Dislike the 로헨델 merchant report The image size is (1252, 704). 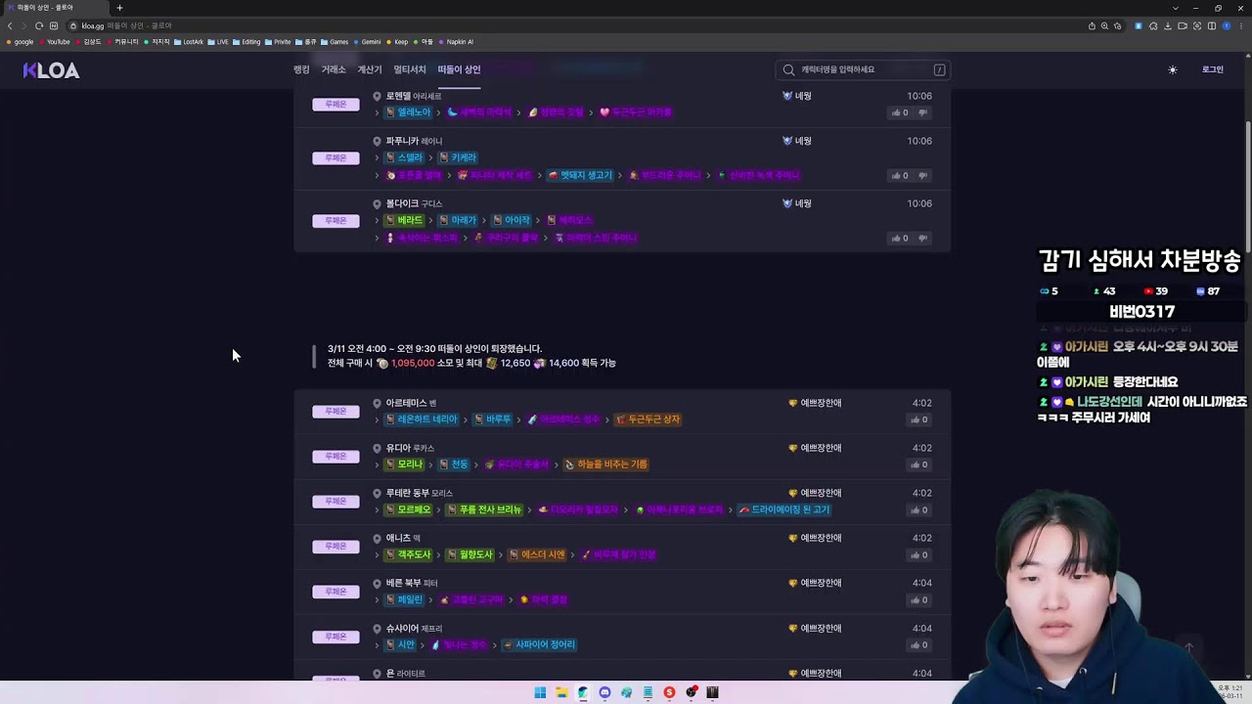click(922, 112)
